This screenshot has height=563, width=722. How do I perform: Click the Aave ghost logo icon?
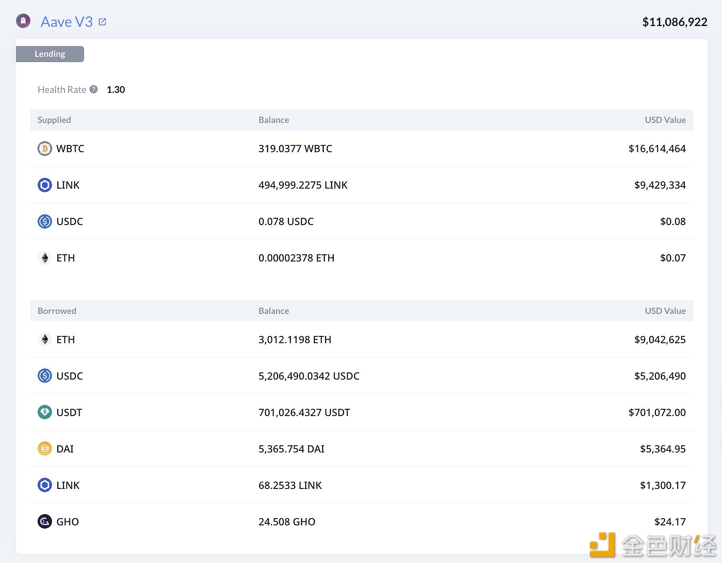coord(23,21)
